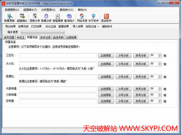Click 热号分析 button in 奇偶比 row
The height and width of the screenshot is (135, 181).
pyautogui.click(x=141, y=77)
